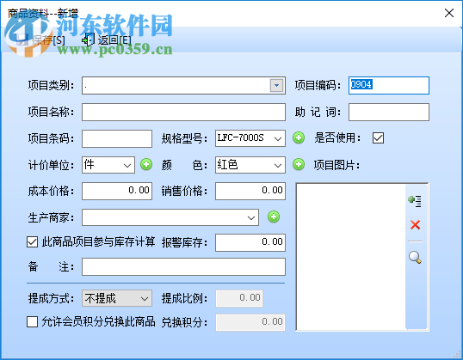Expand the 规格型号 combo box
Viewport: 463px width, 360px height.
278,138
